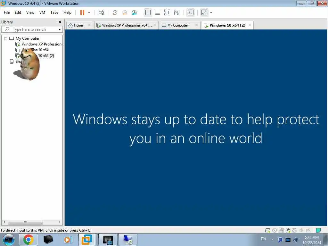
Task: Switch to Unity mode
Action: [x=177, y=12]
